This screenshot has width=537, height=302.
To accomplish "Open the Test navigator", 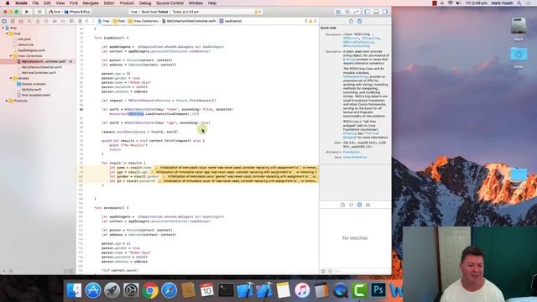I will point(46,21).
